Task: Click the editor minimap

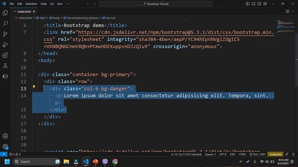Action: [285, 26]
